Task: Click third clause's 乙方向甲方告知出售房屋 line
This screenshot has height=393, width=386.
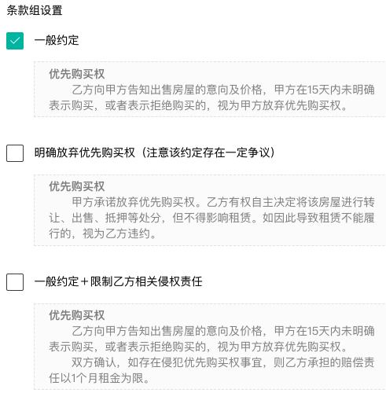Action: coord(223,331)
